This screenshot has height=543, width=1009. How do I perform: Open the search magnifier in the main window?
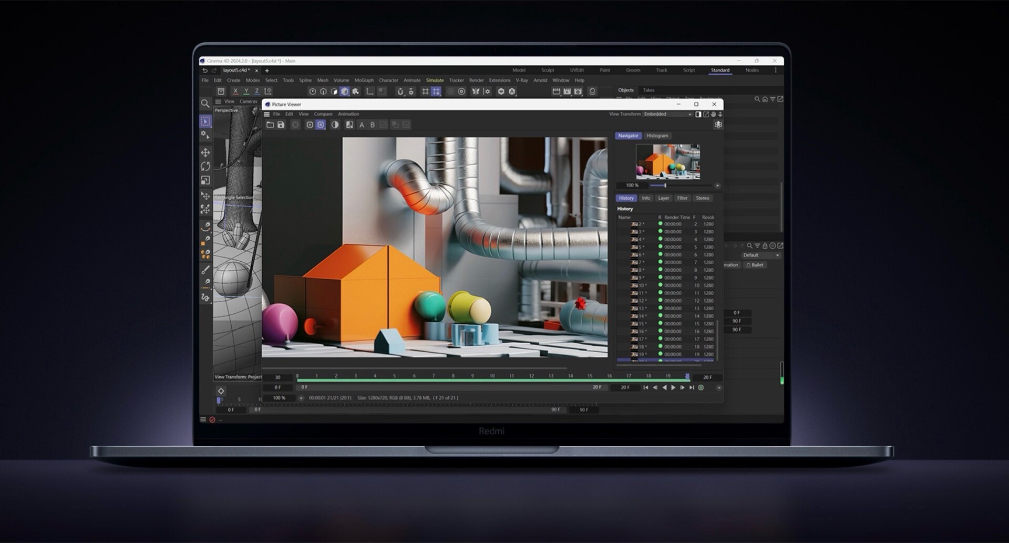coord(205,104)
